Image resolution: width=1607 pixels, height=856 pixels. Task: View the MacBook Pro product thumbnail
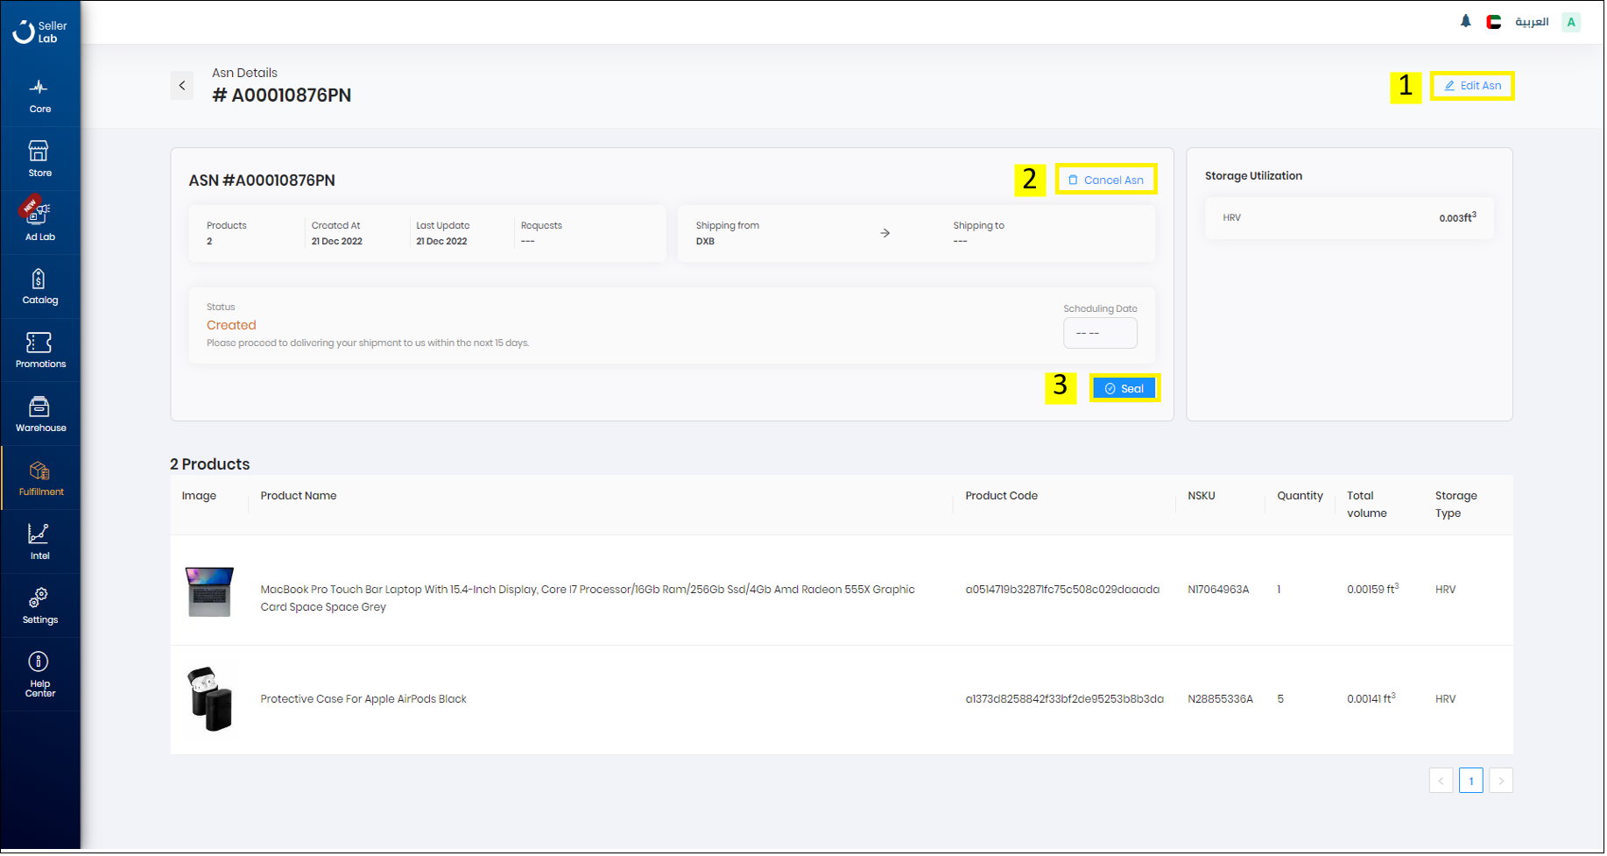point(209,591)
